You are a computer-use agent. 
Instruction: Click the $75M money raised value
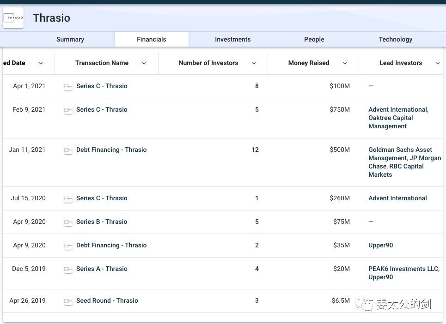point(342,222)
